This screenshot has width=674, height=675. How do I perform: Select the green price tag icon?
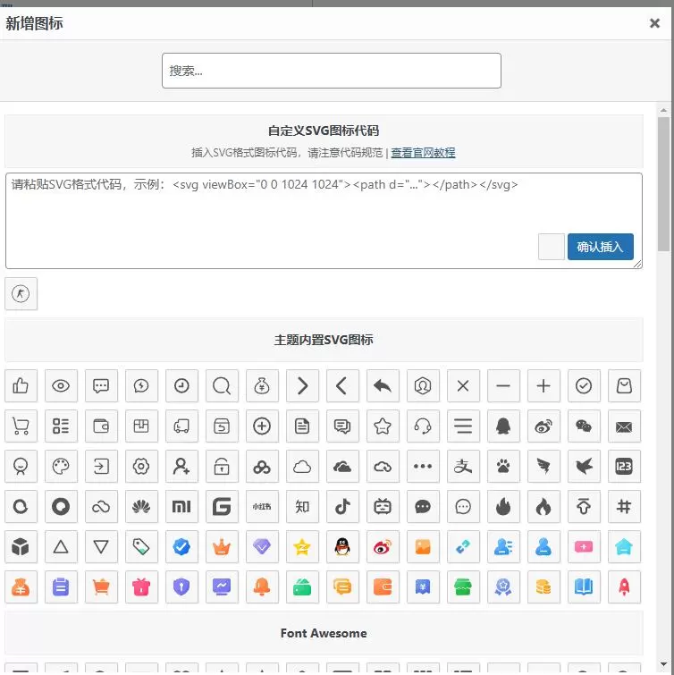click(x=141, y=547)
